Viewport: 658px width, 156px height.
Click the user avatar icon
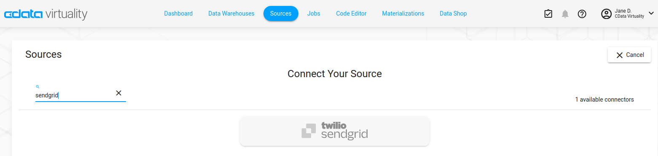point(606,14)
